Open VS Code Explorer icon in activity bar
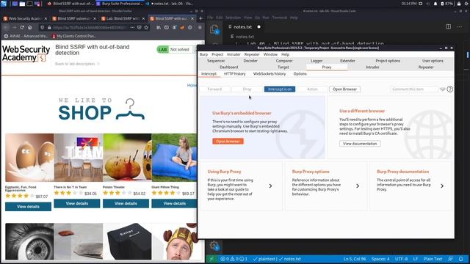The height and width of the screenshot is (264, 470). point(214,29)
